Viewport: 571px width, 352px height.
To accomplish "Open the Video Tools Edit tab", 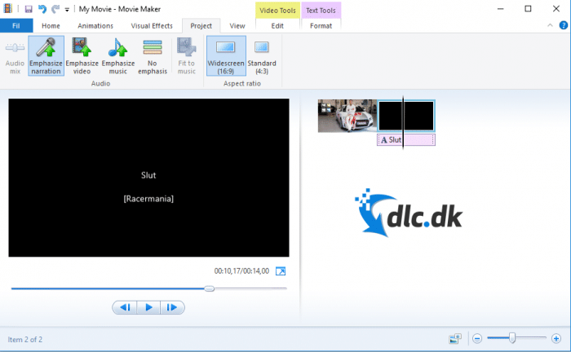I will pyautogui.click(x=277, y=26).
